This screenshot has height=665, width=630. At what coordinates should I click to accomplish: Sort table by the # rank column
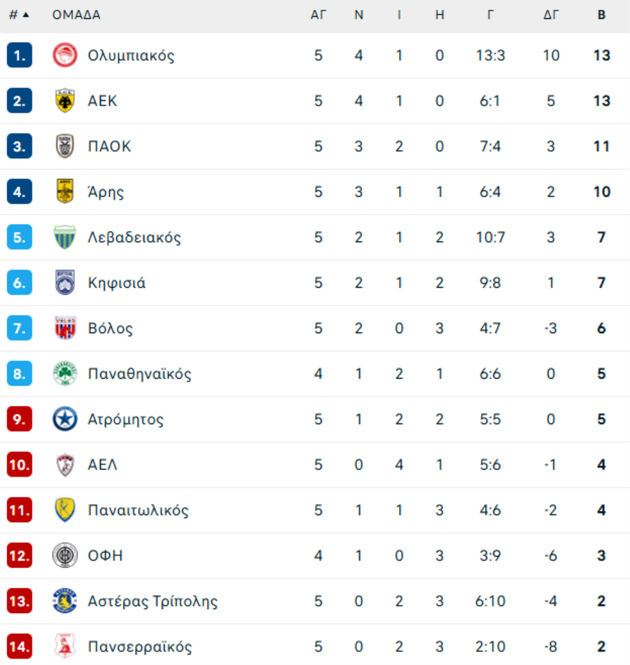[x=18, y=15]
